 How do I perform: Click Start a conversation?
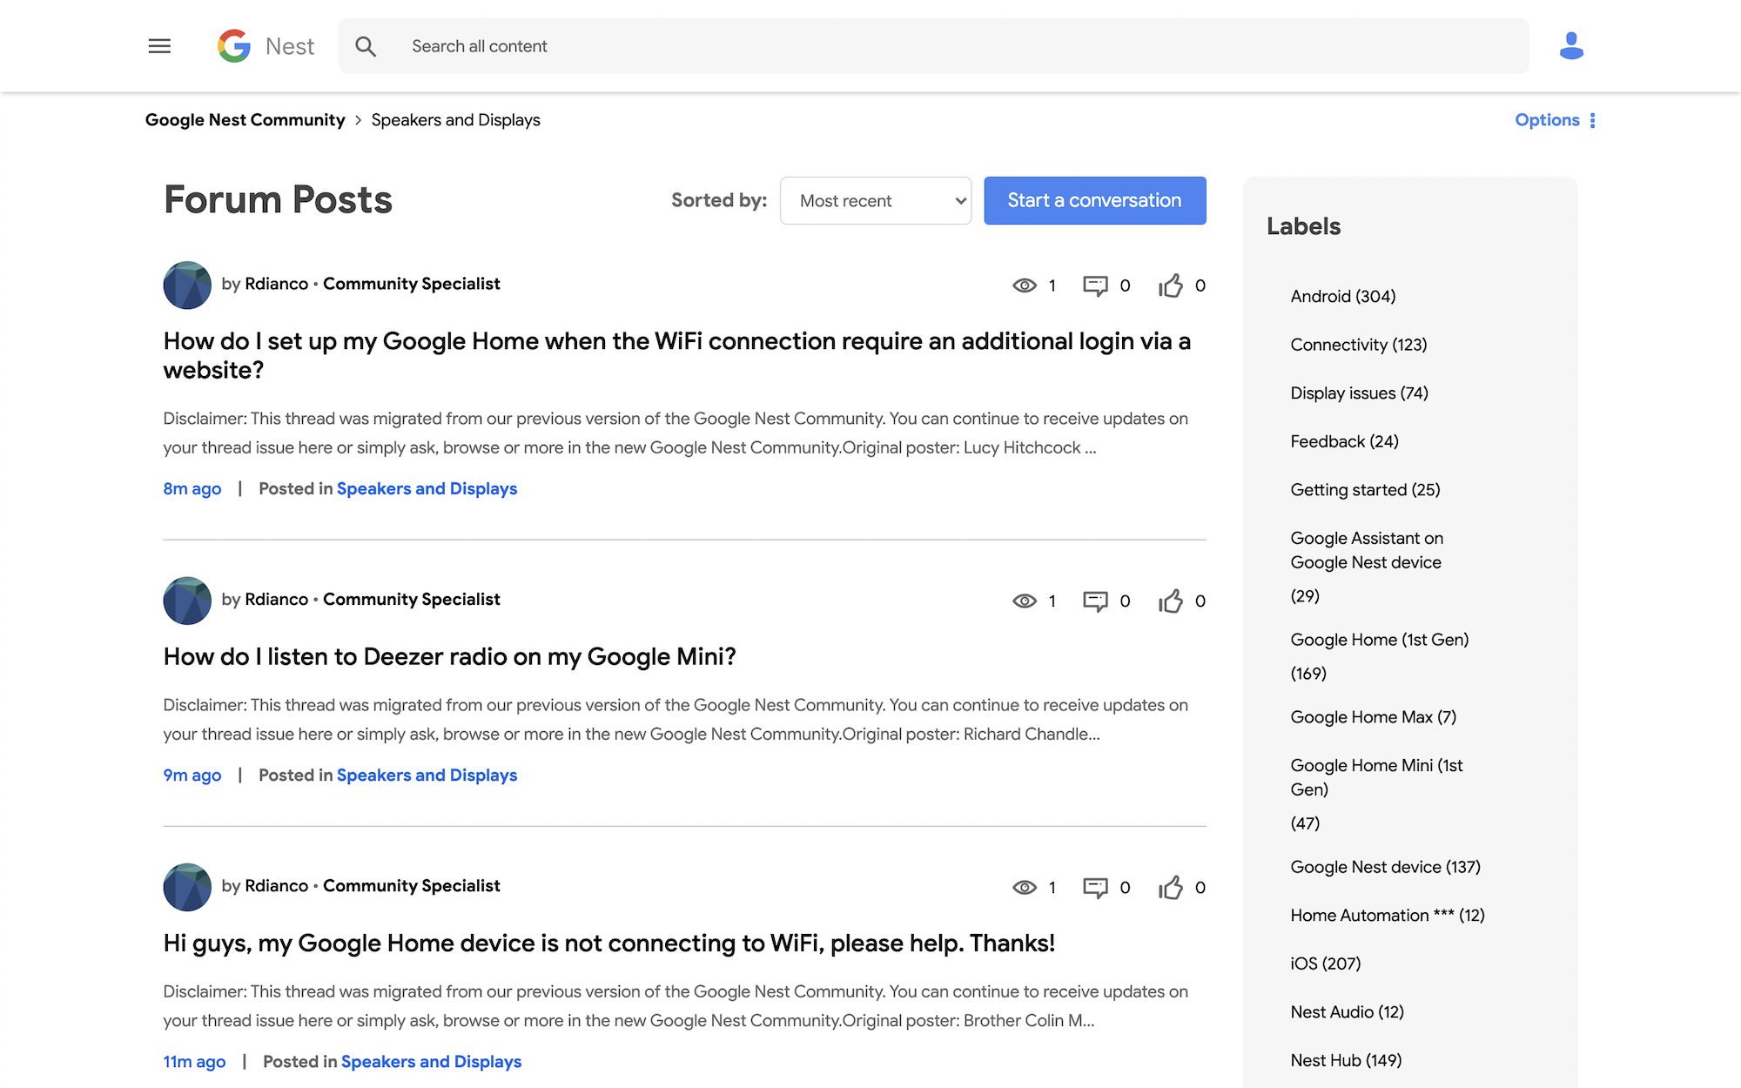point(1094,200)
